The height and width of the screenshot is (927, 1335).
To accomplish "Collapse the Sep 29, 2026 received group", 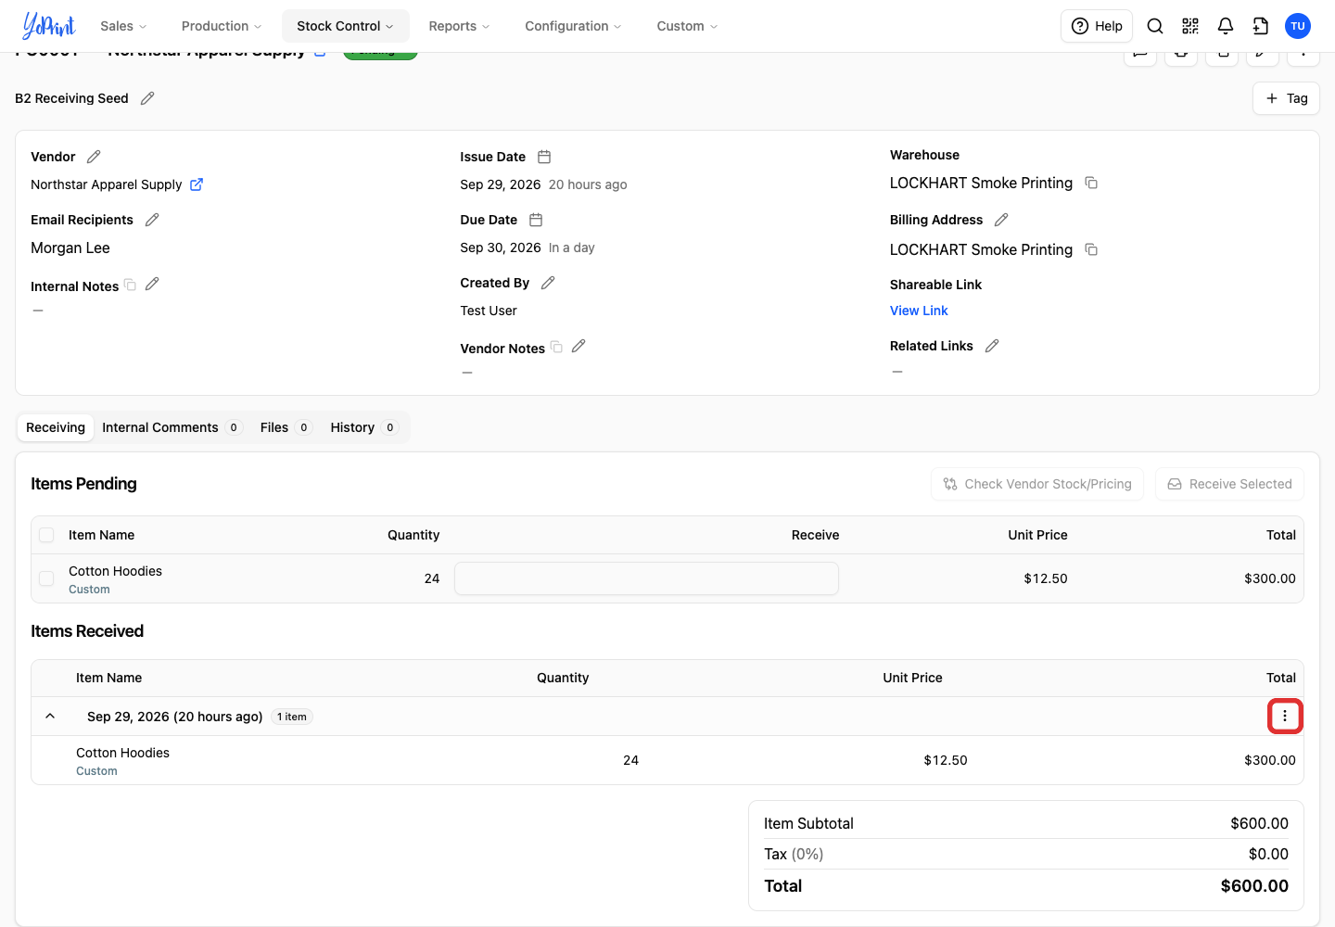I will 50,717.
